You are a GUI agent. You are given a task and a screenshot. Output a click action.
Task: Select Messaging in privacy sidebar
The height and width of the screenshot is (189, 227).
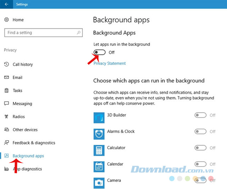tap(22, 104)
